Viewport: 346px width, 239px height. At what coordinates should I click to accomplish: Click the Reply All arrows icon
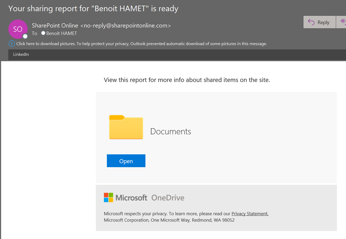(x=343, y=22)
